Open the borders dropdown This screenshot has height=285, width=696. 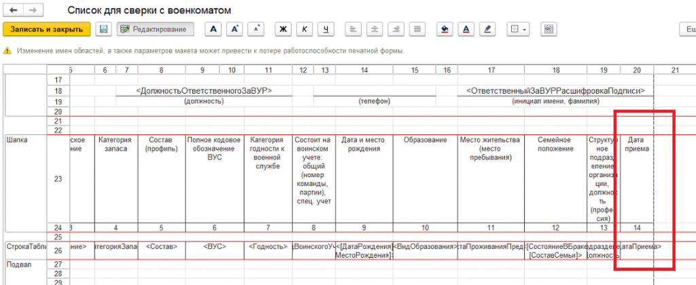click(x=518, y=29)
